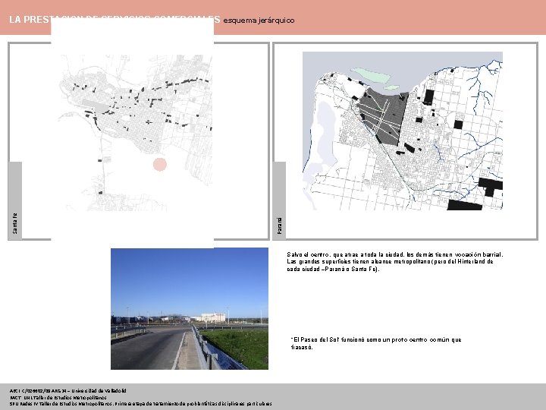Click the 'LA PREST' slide title text
546x410 pixels.
tap(30, 20)
